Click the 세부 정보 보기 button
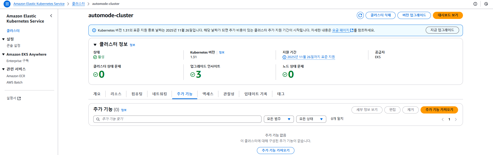The image size is (493, 155). pos(367,110)
